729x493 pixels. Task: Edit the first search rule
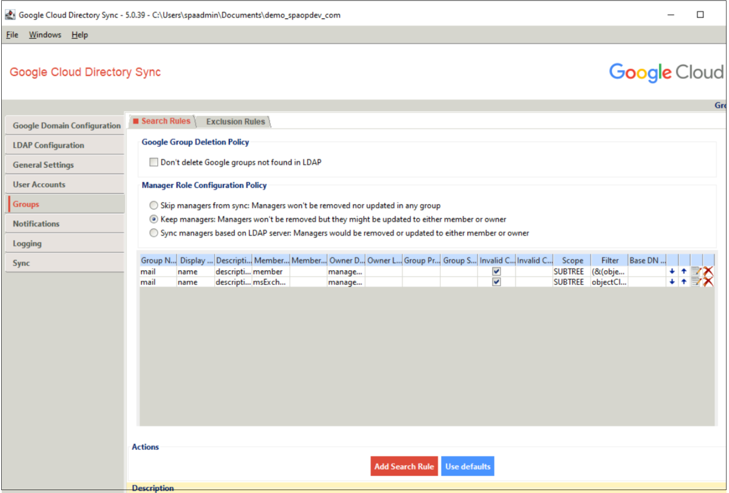click(696, 271)
